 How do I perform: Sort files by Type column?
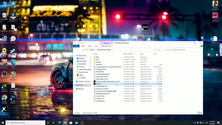click(142, 54)
